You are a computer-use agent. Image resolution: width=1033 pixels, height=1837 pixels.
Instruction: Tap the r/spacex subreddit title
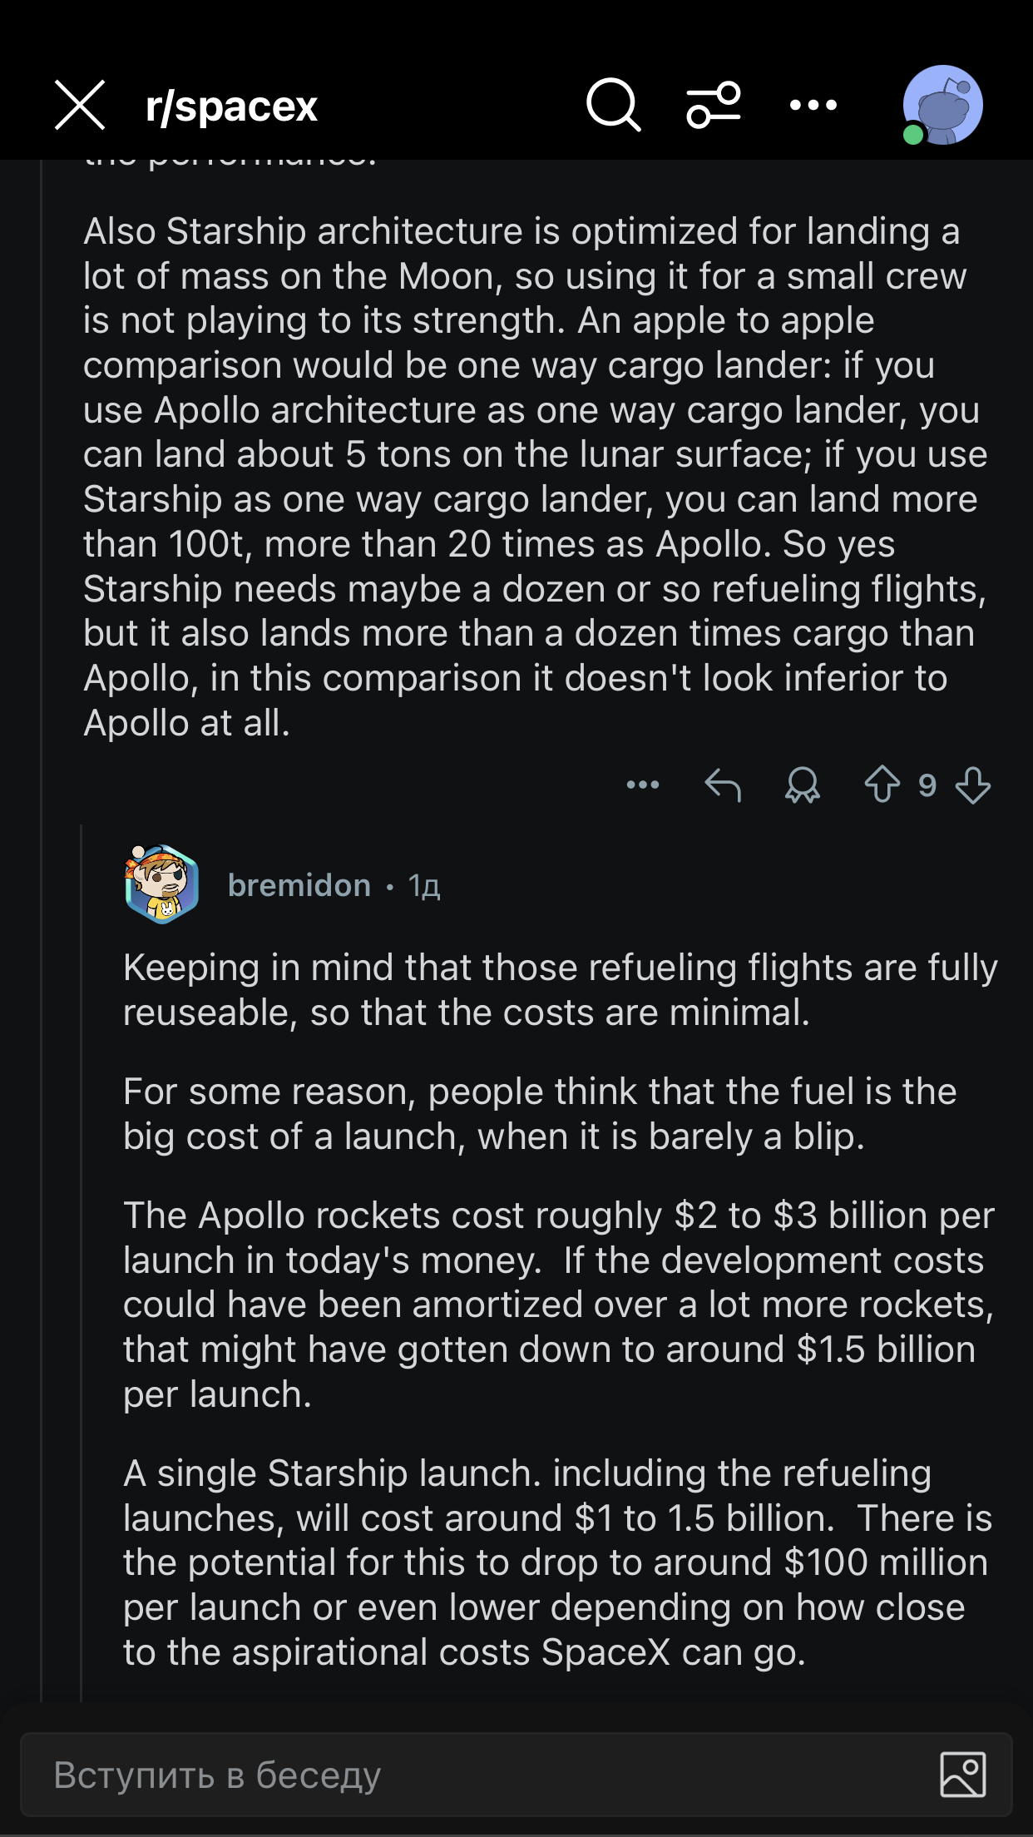point(231,106)
